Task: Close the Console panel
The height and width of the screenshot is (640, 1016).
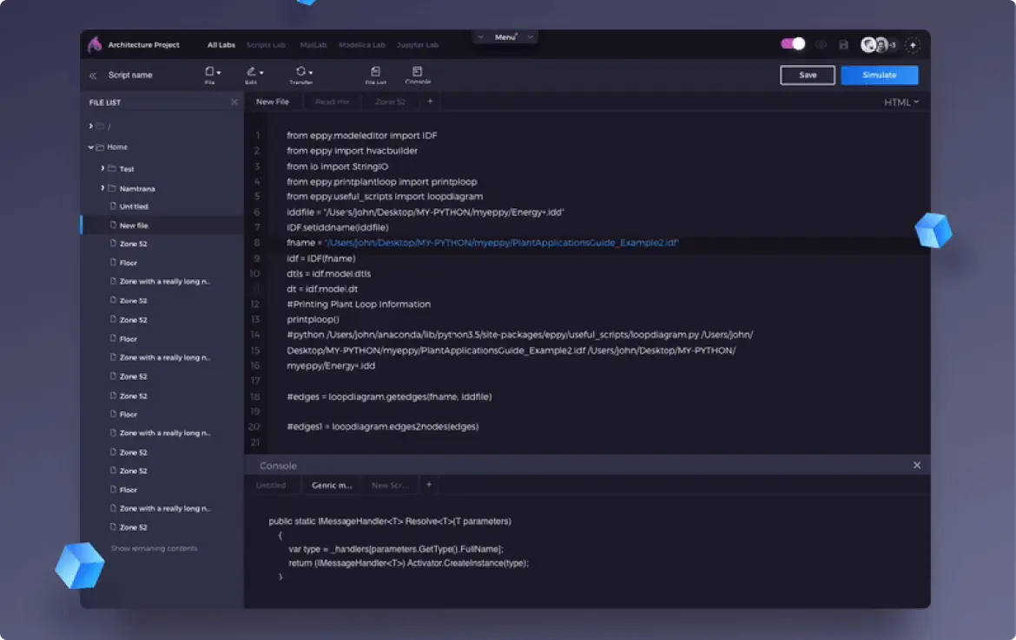Action: pos(917,466)
